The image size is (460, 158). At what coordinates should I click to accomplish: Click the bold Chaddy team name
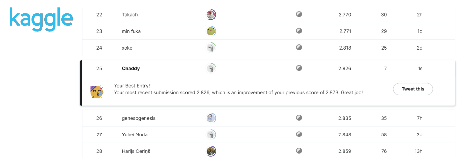(x=131, y=69)
